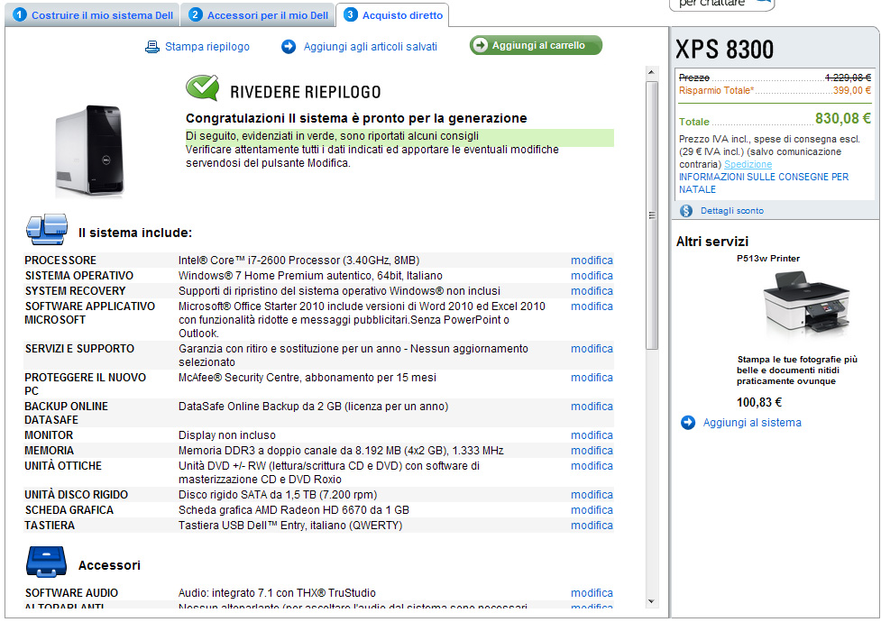This screenshot has width=881, height=622.
Task: Click the arrow icon beside Aggiungi al sistema
Action: [x=688, y=423]
